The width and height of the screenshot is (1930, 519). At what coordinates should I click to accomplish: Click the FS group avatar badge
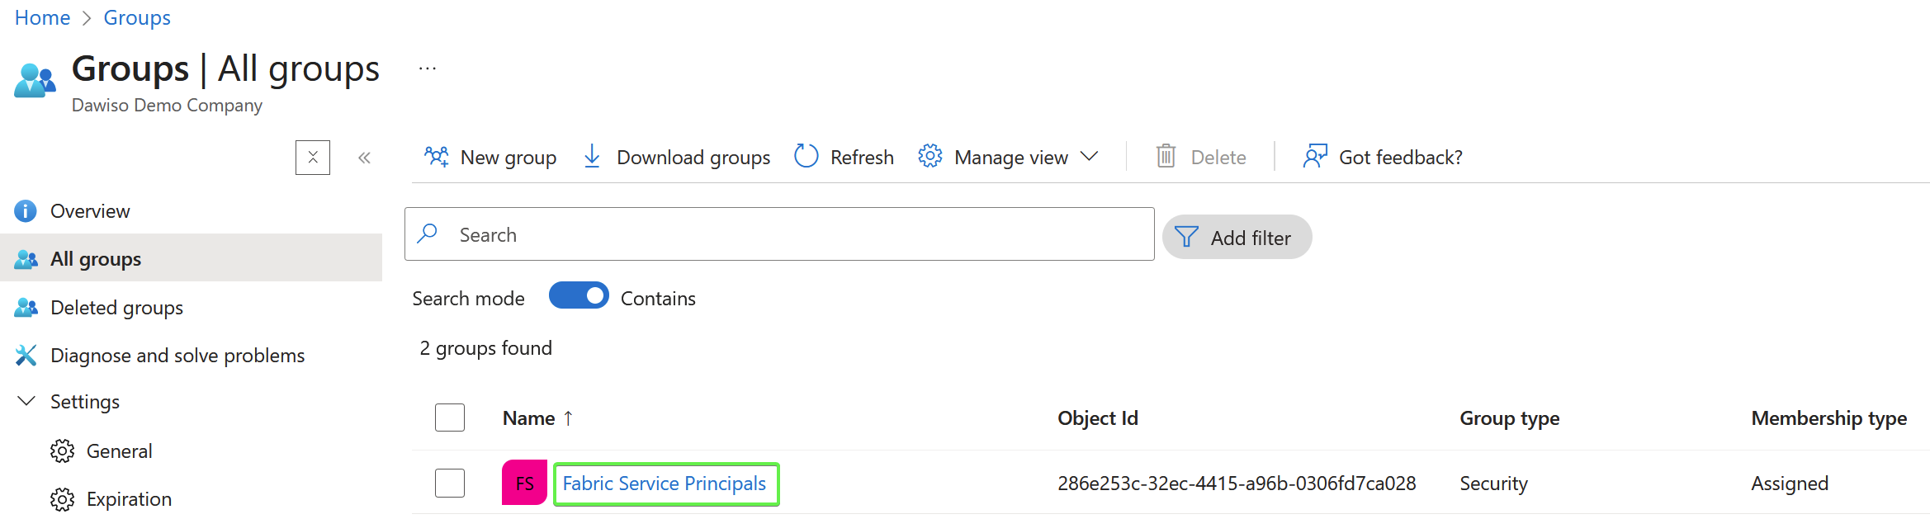point(523,483)
